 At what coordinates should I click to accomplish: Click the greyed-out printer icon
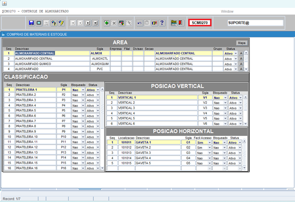[46, 23]
